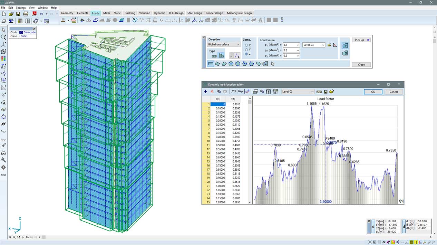Show model info diamond icon in sidebar
Screen dimensions: 437x245
3,167
